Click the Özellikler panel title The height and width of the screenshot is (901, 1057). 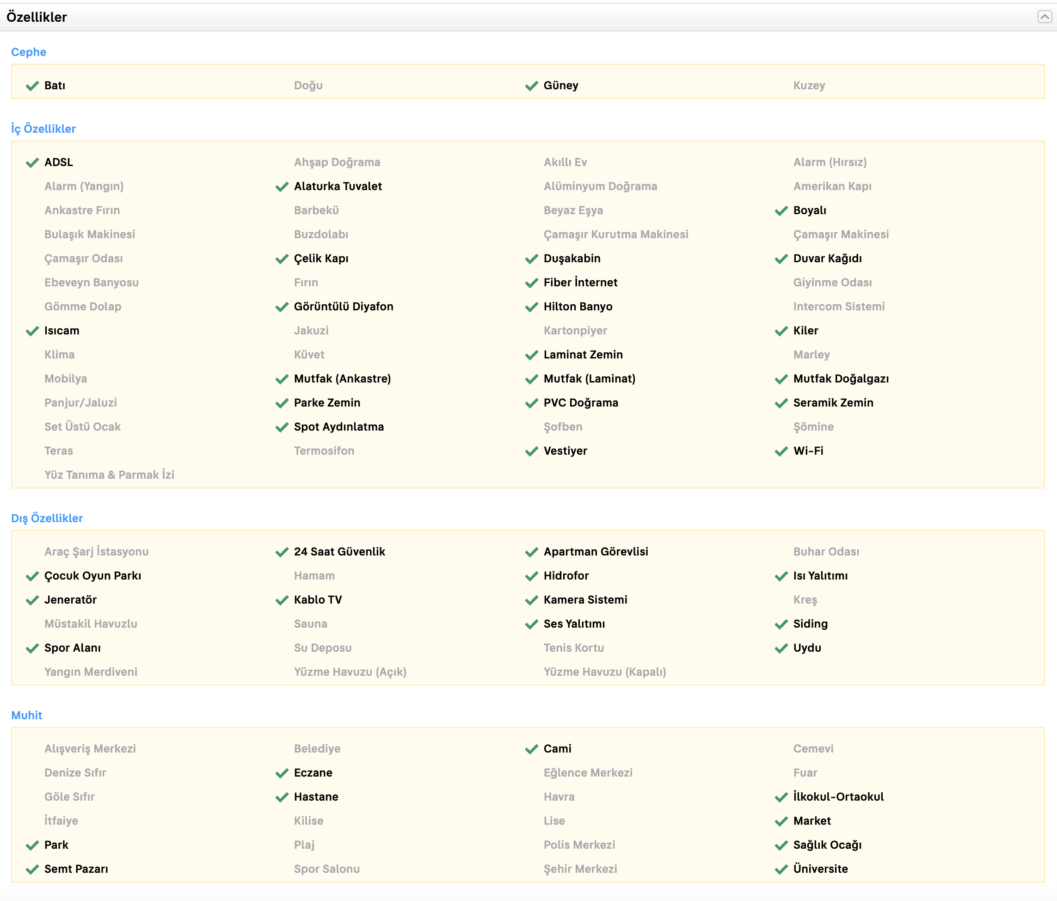coord(37,18)
